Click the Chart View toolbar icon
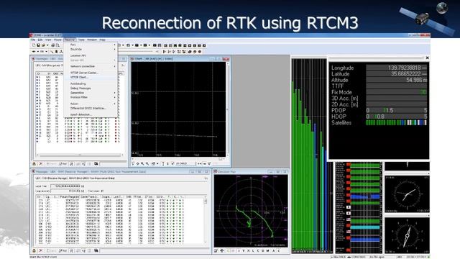The image size is (460, 259). click(x=128, y=45)
